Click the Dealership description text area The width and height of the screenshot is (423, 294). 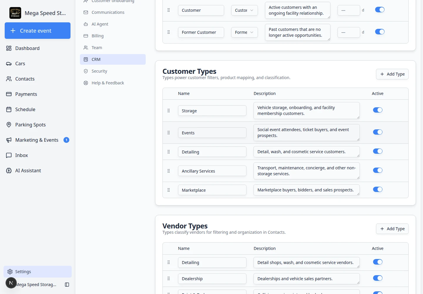[x=307, y=279]
